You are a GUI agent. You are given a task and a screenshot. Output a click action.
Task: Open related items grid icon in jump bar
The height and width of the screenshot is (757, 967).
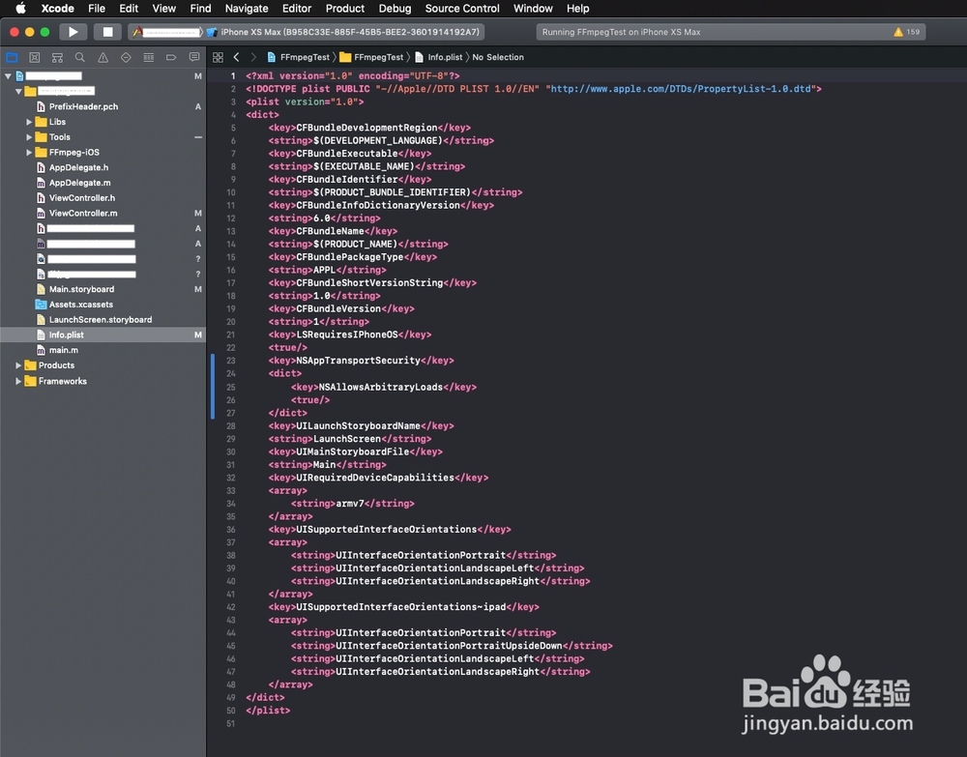point(218,57)
